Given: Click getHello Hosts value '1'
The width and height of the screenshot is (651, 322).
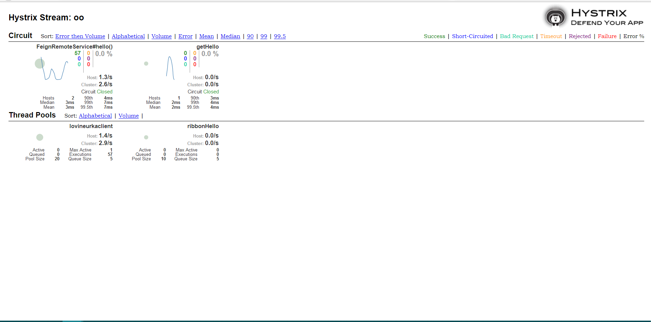Looking at the screenshot, I should [179, 98].
